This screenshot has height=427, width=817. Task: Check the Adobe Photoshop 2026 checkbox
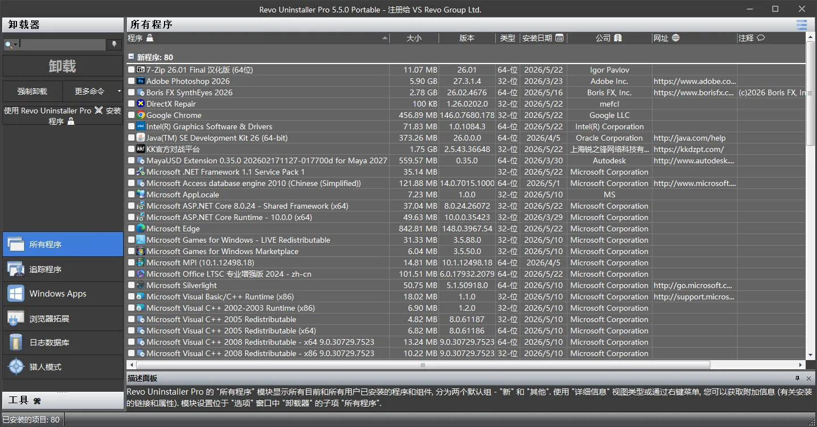coord(132,81)
